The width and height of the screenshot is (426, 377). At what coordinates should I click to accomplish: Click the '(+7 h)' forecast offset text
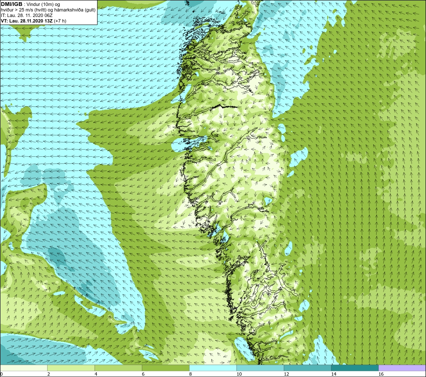pos(60,21)
